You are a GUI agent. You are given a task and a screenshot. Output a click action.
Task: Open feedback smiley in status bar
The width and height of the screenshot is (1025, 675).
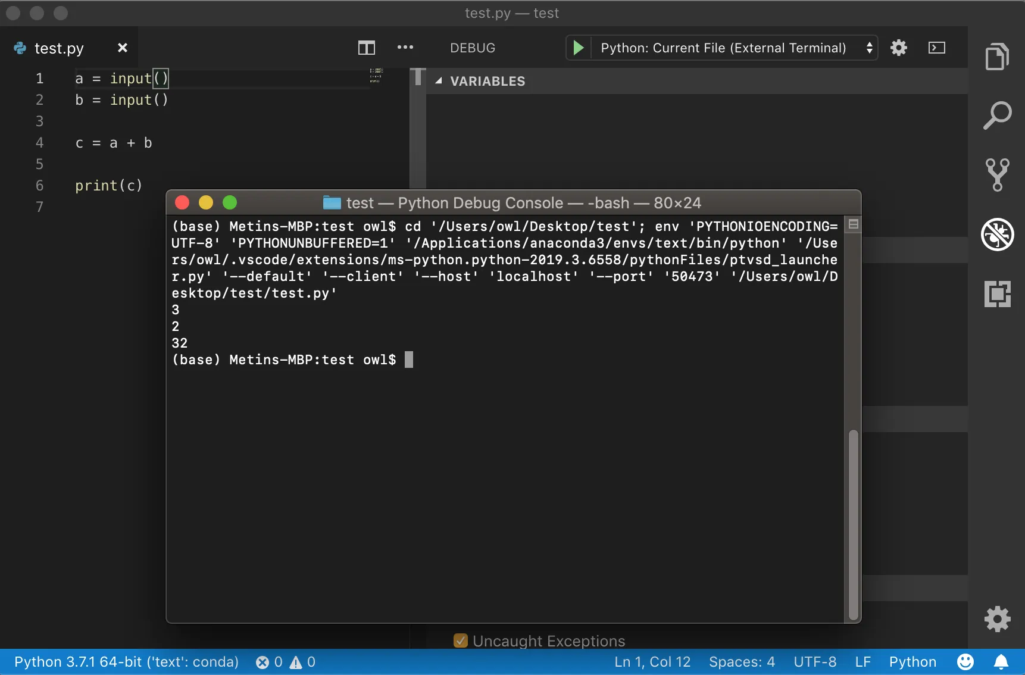pyautogui.click(x=965, y=662)
